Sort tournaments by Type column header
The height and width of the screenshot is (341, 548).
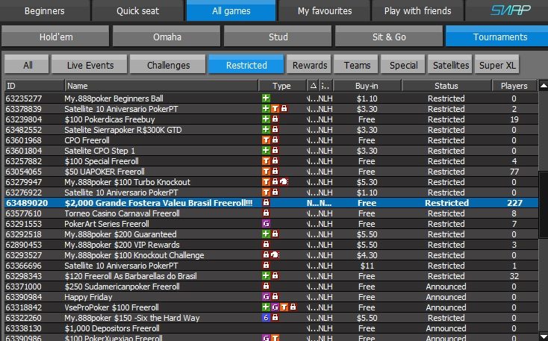pos(283,86)
